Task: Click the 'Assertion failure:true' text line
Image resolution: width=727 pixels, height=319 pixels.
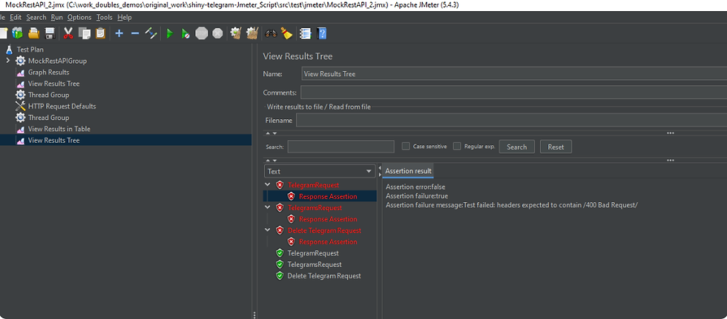Action: pos(417,196)
